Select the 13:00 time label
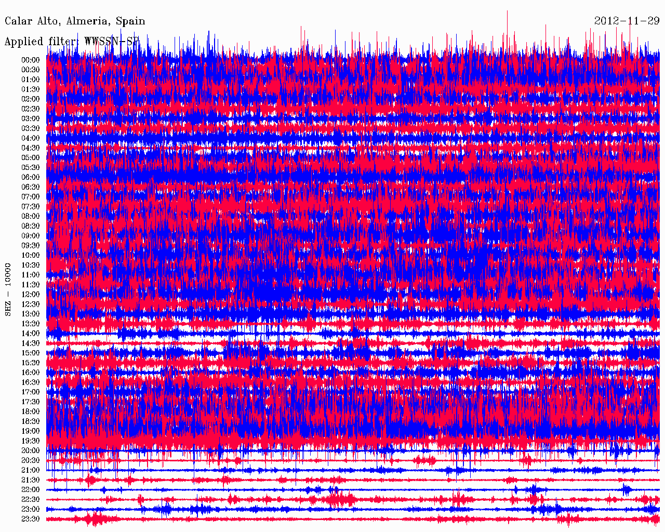Image resolution: width=665 pixels, height=532 pixels. [x=31, y=314]
